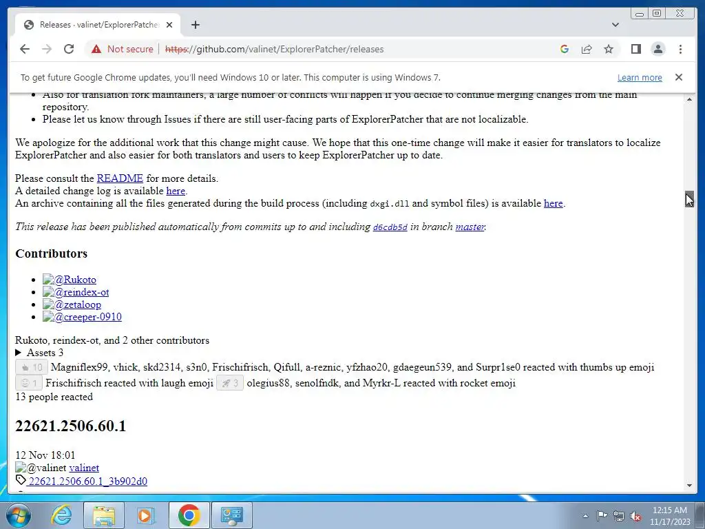Open the Not secure site warning
Image resolution: width=705 pixels, height=529 pixels.
(x=123, y=49)
